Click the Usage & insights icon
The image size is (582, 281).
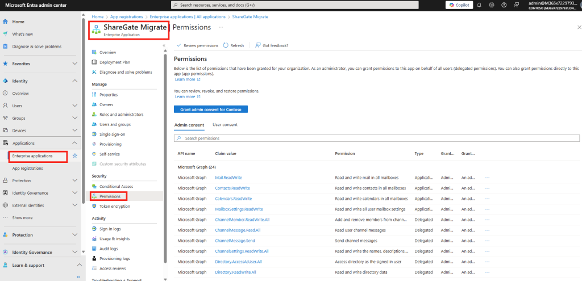[94, 239]
